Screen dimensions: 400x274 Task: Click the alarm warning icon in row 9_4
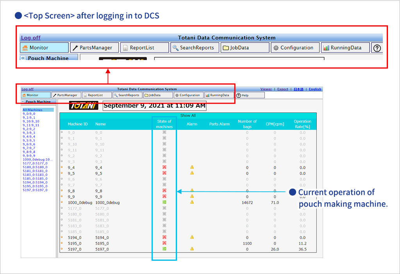(192, 167)
